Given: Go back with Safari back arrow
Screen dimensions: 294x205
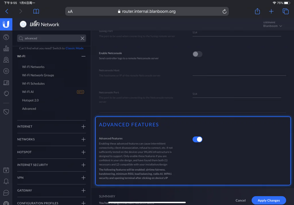Looking at the screenshot, I should 7,11.
